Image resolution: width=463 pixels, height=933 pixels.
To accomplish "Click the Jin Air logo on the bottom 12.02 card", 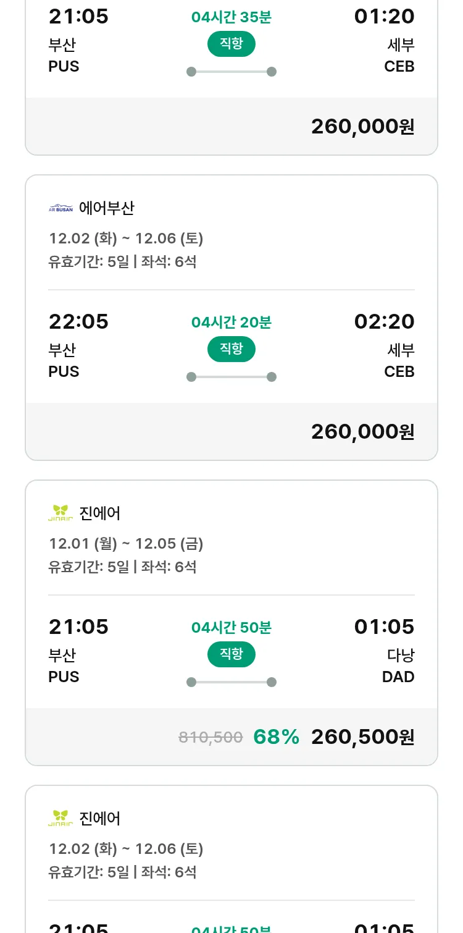I will [60, 818].
